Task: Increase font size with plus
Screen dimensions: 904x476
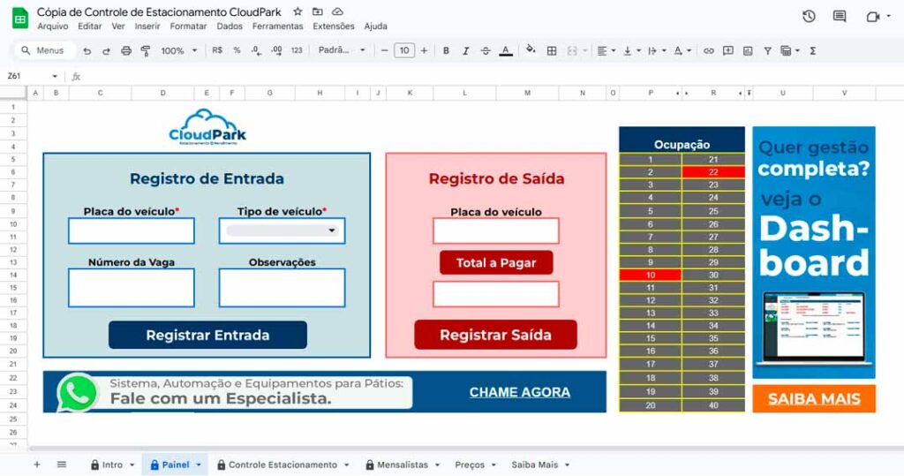Action: (425, 50)
